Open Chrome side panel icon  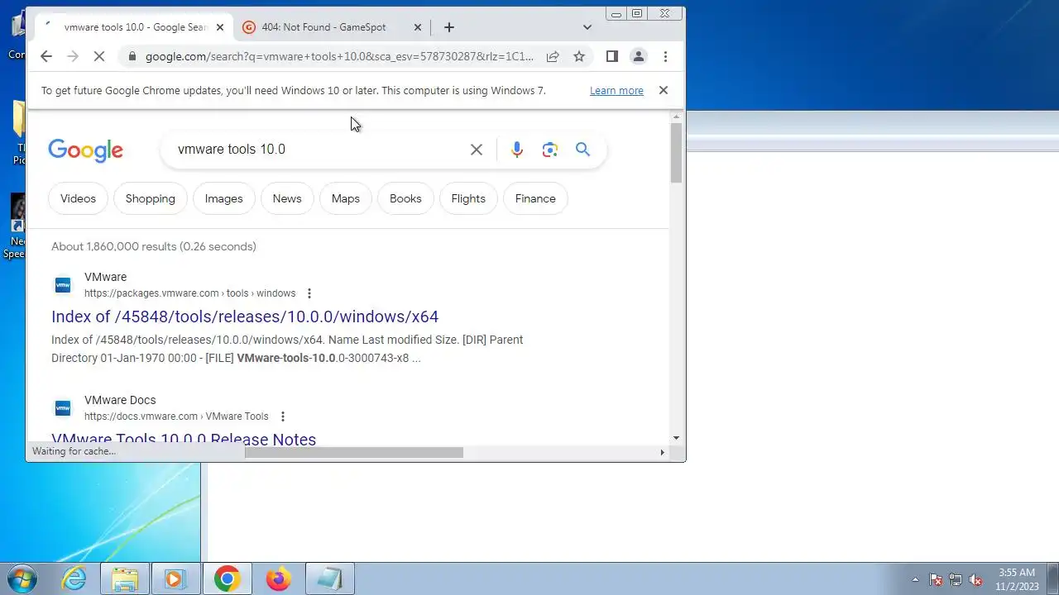[612, 56]
